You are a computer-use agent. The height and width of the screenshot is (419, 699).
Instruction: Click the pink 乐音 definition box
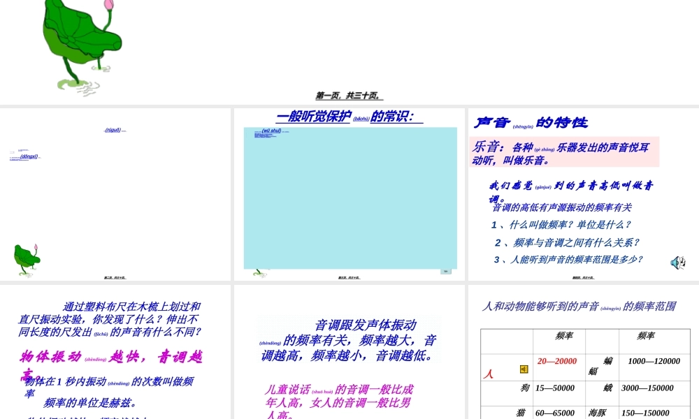(564, 152)
